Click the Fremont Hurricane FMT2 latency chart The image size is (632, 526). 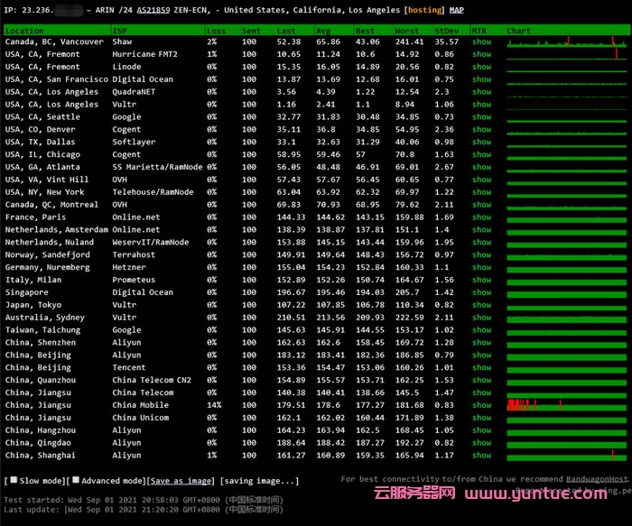tap(565, 54)
